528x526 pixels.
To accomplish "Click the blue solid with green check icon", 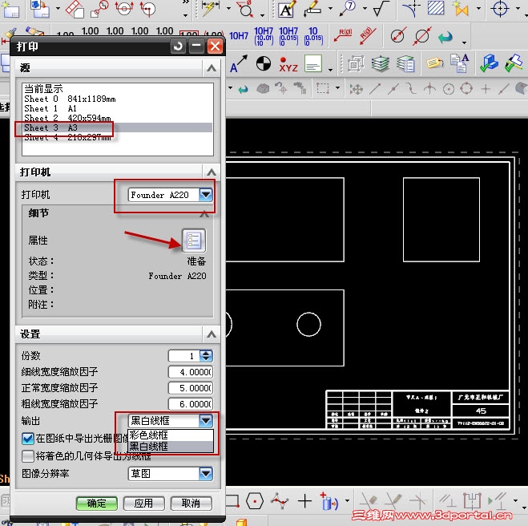I will tap(489, 63).
